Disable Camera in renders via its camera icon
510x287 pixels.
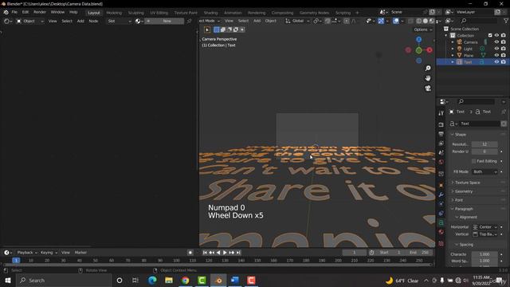tap(504, 42)
